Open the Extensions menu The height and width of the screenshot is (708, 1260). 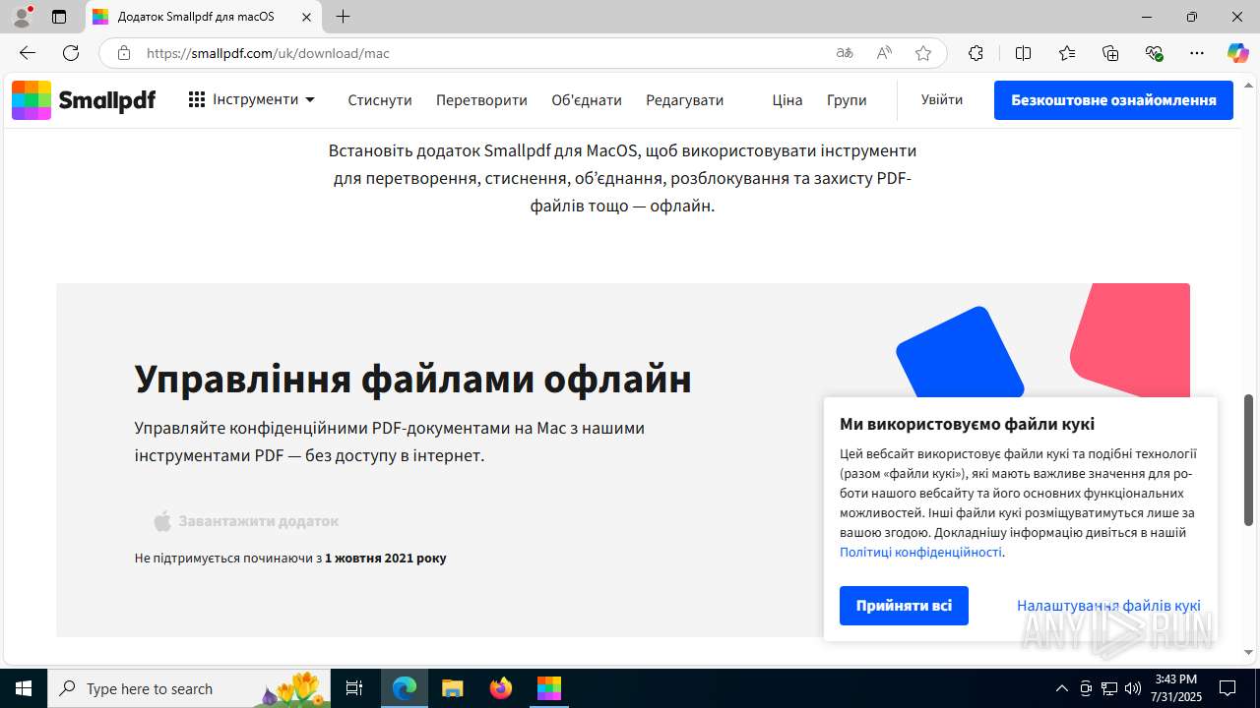tap(976, 53)
